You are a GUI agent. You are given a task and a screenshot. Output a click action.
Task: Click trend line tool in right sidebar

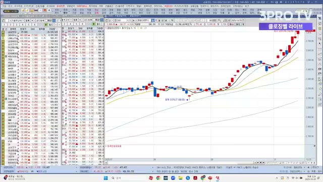pyautogui.click(x=319, y=54)
